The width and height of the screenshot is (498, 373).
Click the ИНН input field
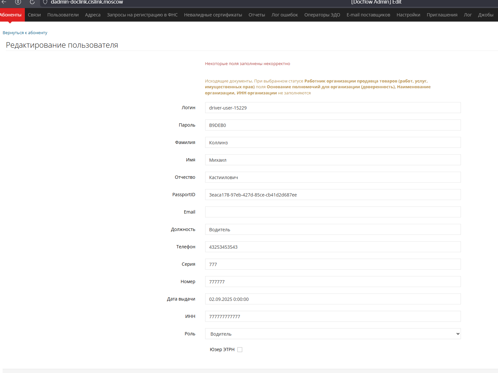click(333, 316)
